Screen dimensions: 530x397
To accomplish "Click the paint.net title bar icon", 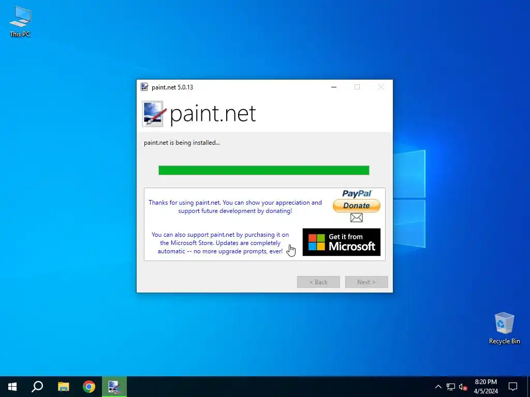I will [x=144, y=87].
